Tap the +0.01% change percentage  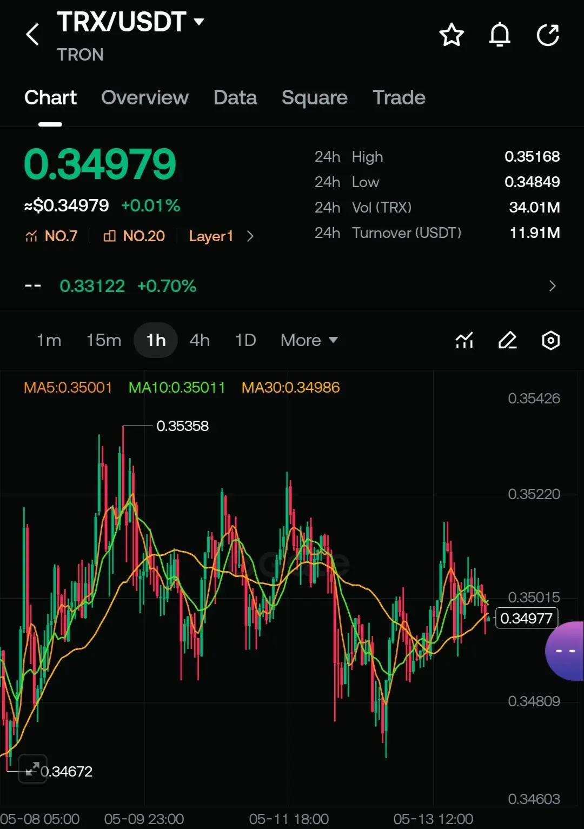tap(151, 205)
